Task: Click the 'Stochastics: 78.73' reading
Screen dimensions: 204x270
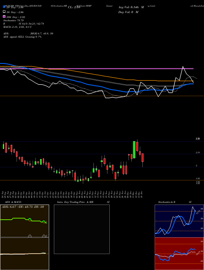Action: [13, 20]
